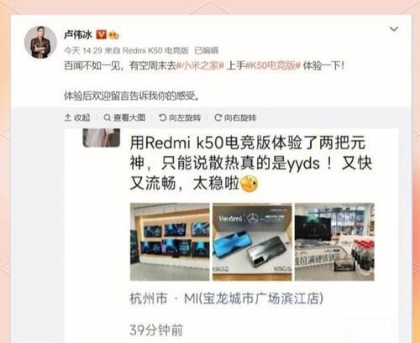Open the #小米之家# hashtag topic
Screen dimensions: 420x343
tap(200, 65)
